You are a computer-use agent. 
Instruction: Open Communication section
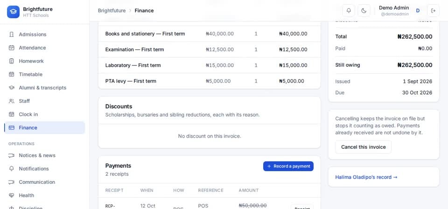(45, 182)
